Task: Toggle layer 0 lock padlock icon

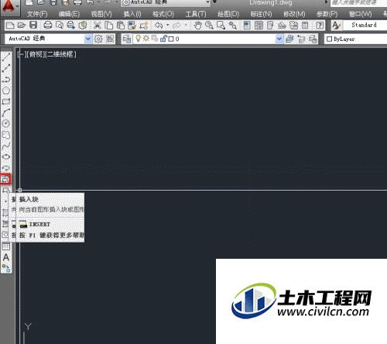Action: click(163, 39)
